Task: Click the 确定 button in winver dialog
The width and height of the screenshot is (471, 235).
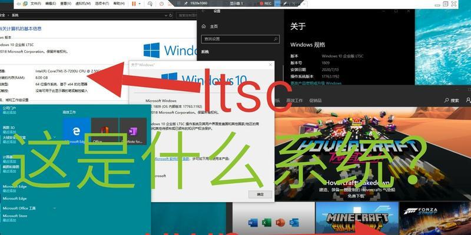Action: click(x=260, y=194)
